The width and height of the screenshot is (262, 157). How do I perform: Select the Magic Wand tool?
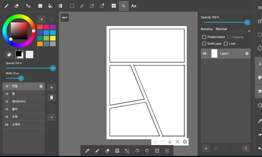point(82,6)
